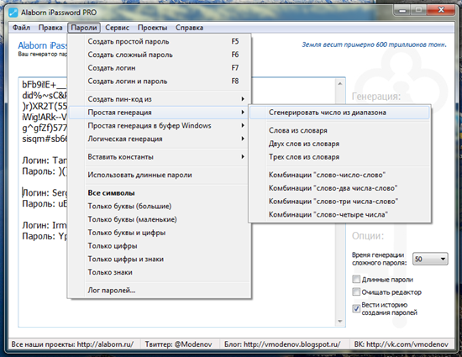462x357 pixels.
Task: Choose Слова из словаря
Action: [x=339, y=130]
